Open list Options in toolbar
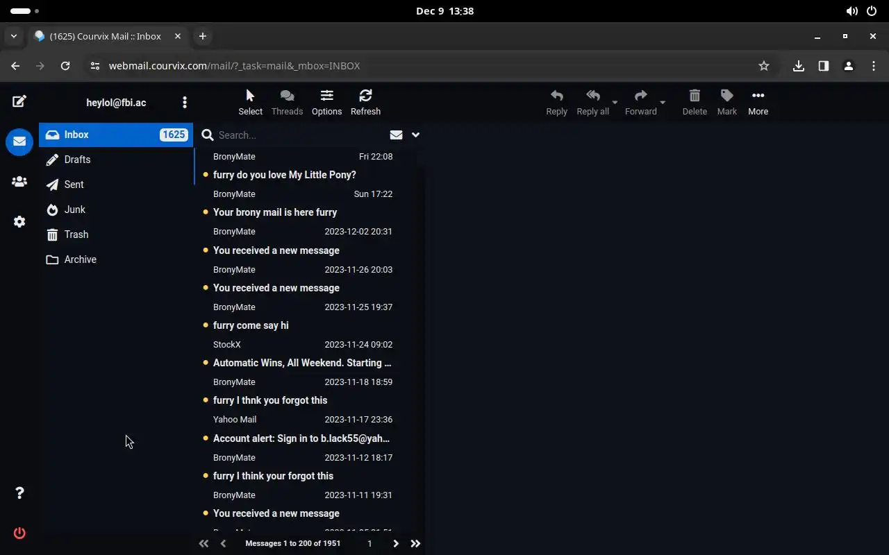Image resolution: width=889 pixels, height=555 pixels. click(326, 102)
